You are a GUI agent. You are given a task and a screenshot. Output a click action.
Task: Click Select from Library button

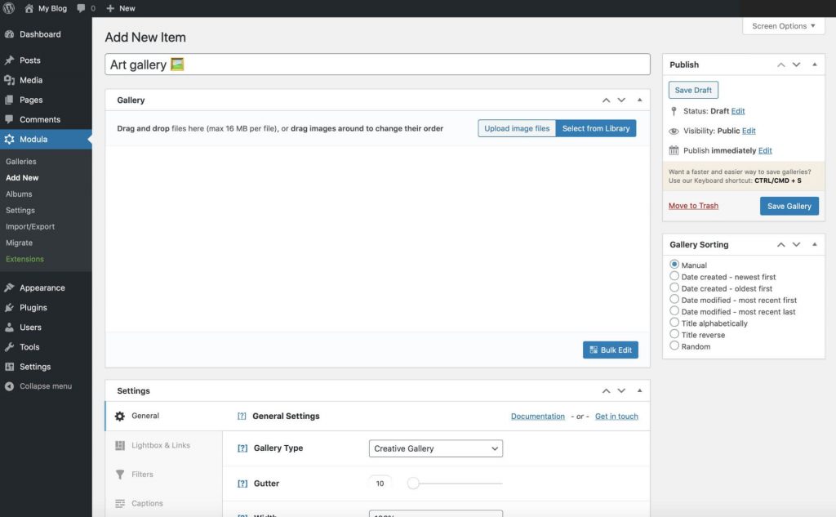coord(596,128)
